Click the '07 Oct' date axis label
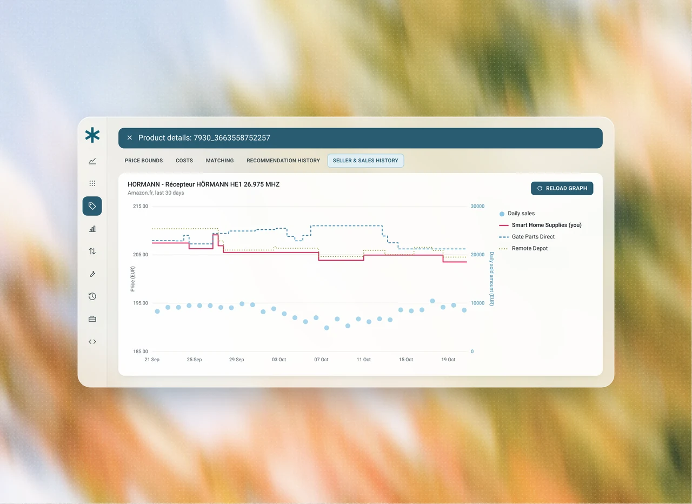This screenshot has height=504, width=692. tap(321, 360)
